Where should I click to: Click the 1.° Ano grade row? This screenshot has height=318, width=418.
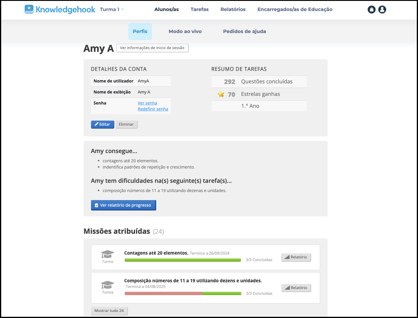point(259,106)
